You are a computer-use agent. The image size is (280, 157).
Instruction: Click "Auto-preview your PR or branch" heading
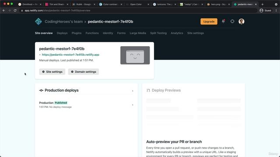174,142
